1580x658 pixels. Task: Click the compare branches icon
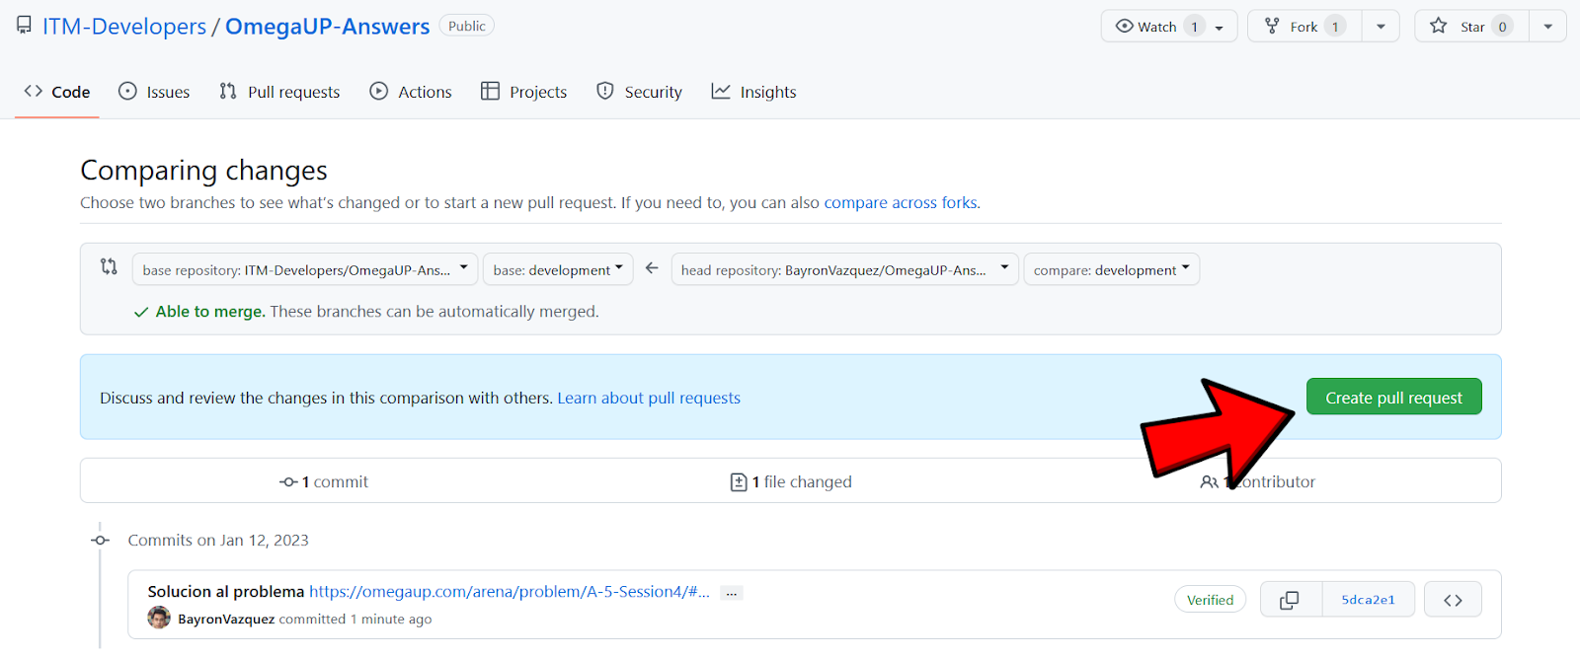(109, 266)
